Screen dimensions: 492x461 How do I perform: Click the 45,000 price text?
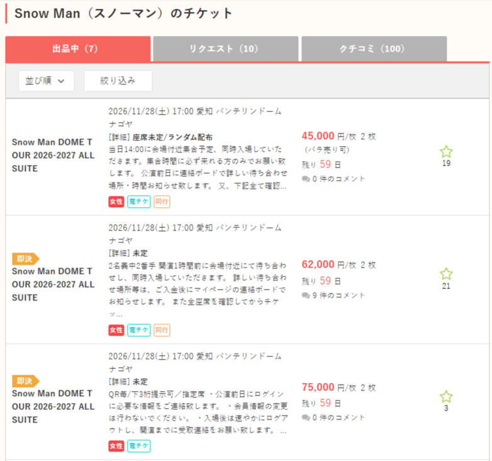tap(318, 136)
